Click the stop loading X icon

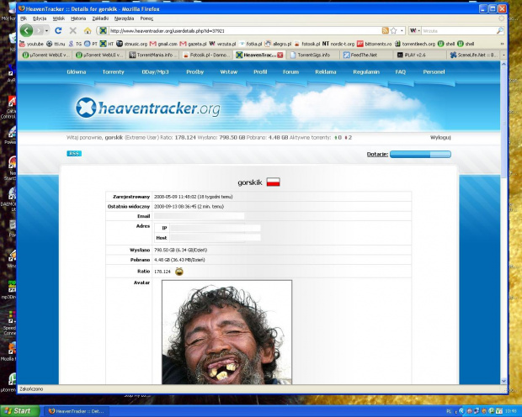pos(73,30)
